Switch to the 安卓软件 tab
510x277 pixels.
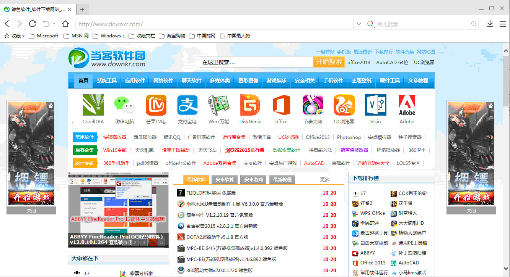(225, 179)
